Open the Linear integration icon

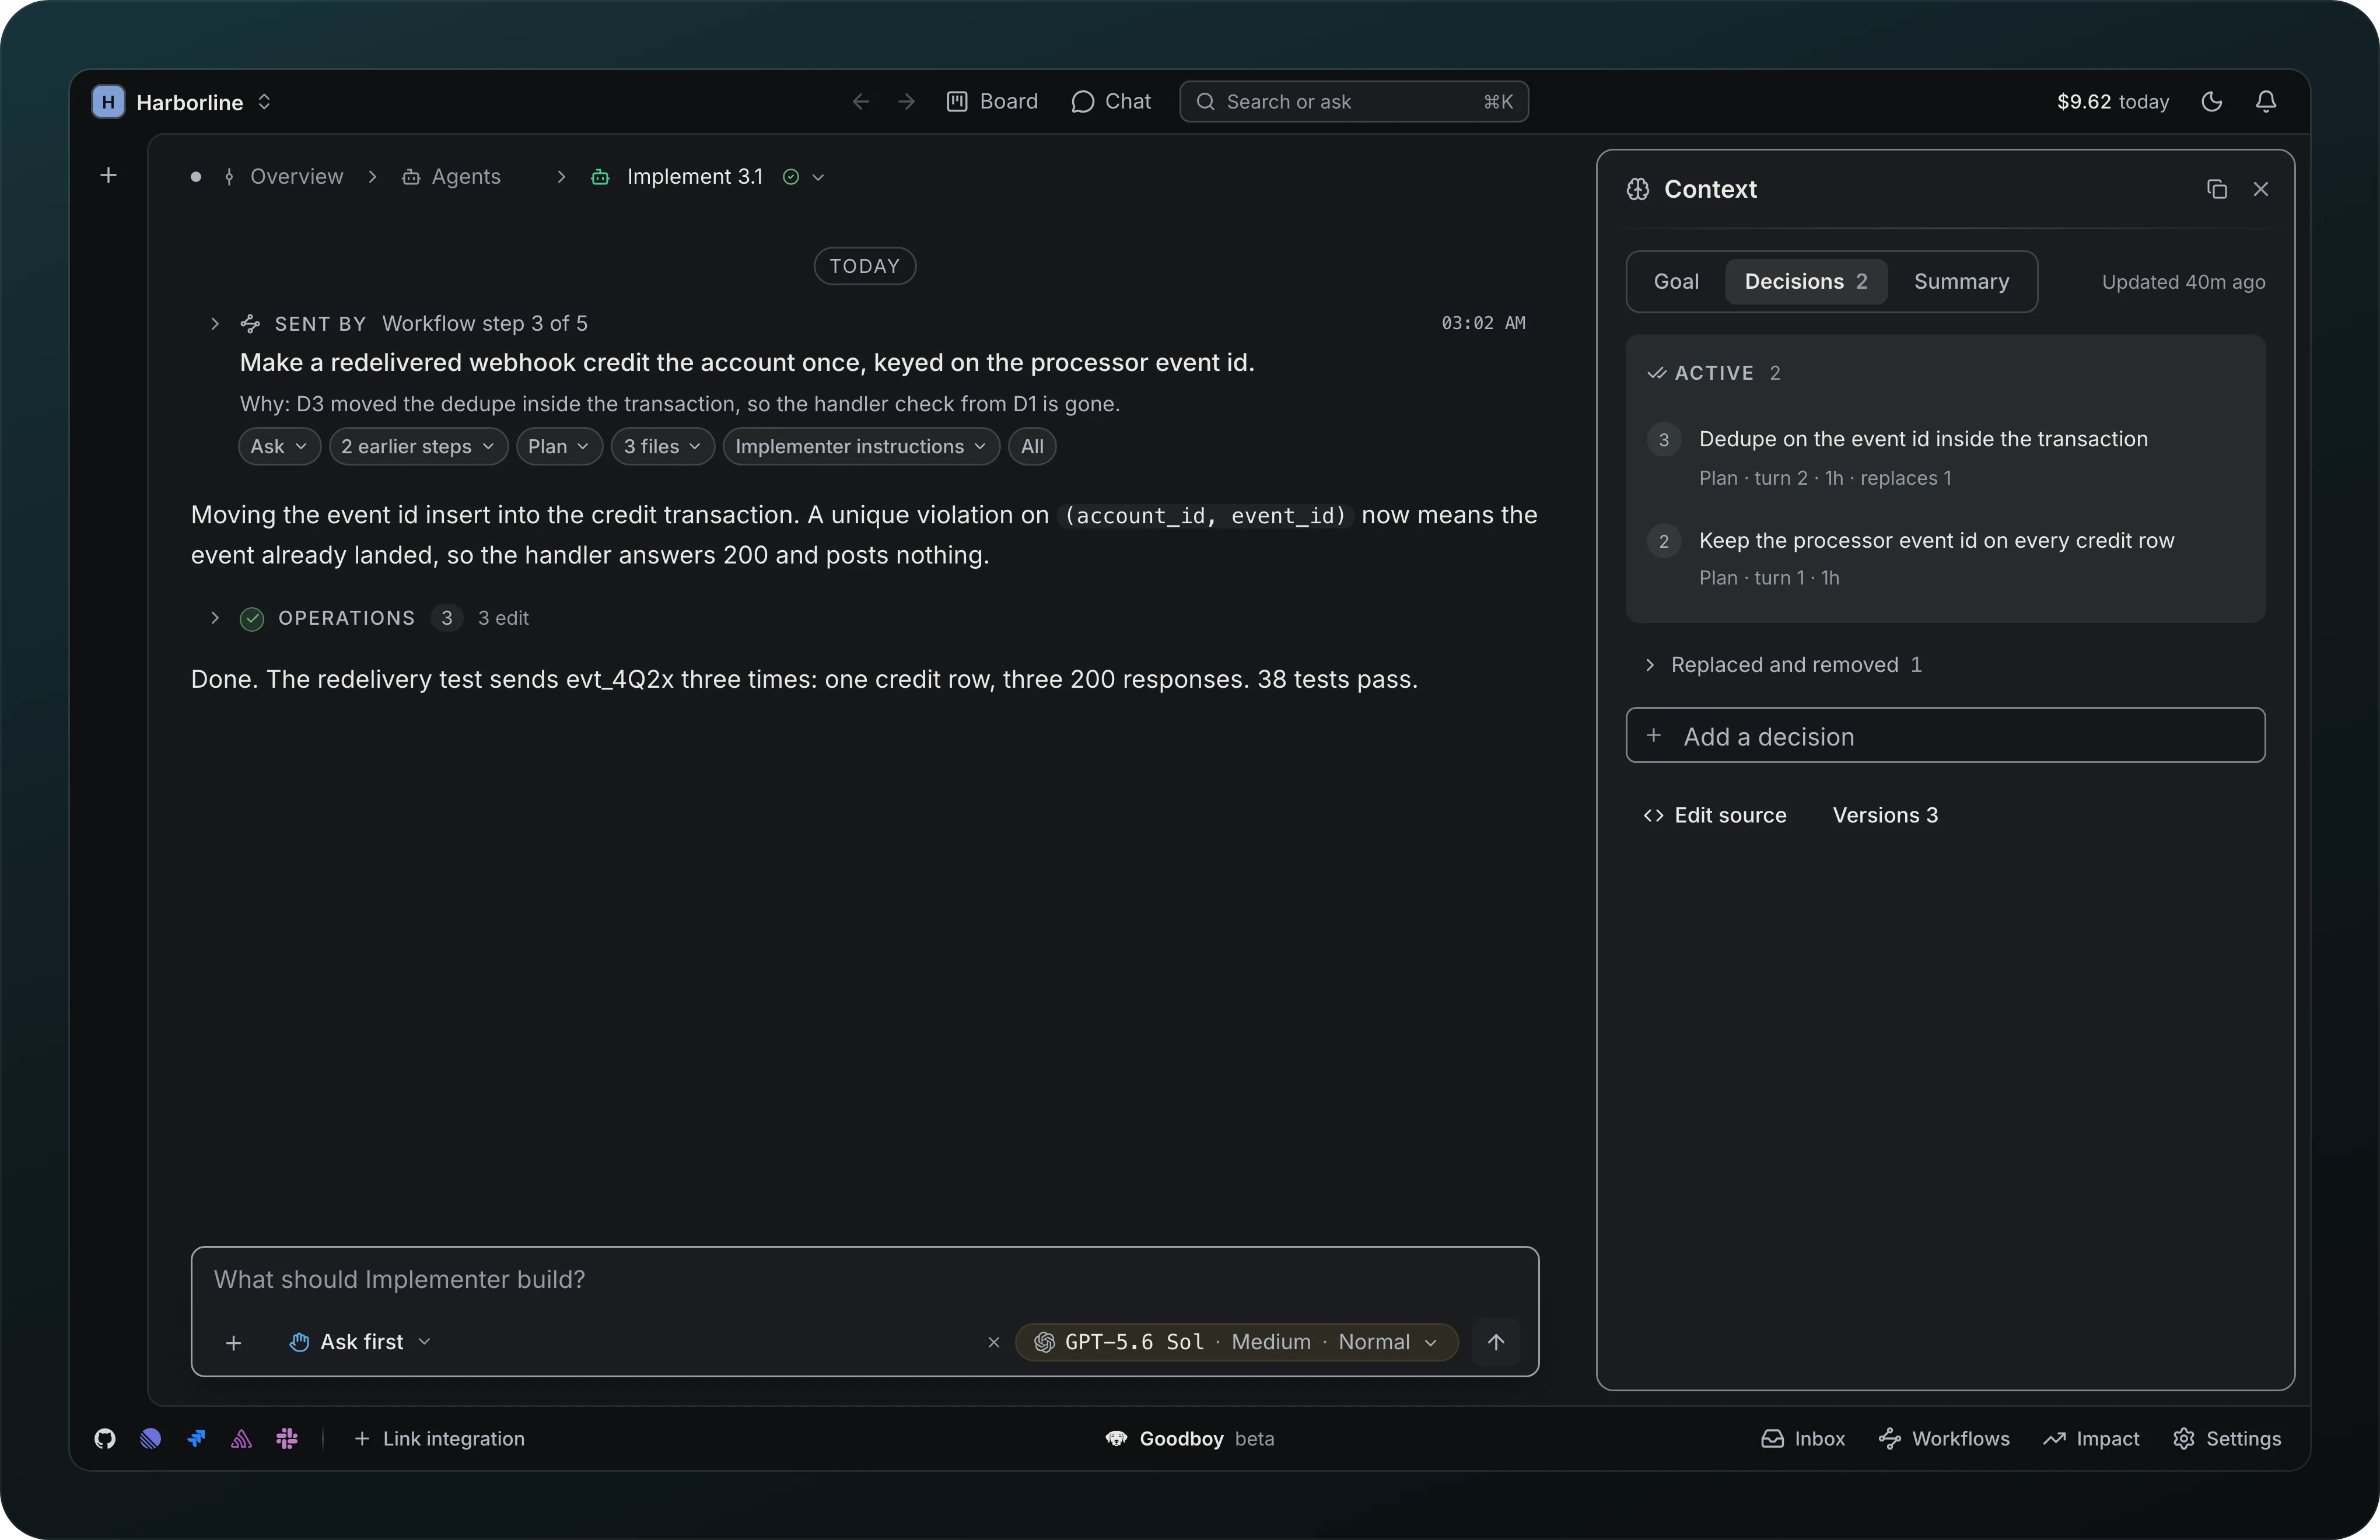pos(151,1438)
